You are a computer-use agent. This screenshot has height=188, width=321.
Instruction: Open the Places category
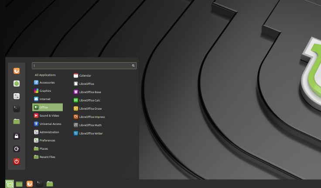pos(48,149)
